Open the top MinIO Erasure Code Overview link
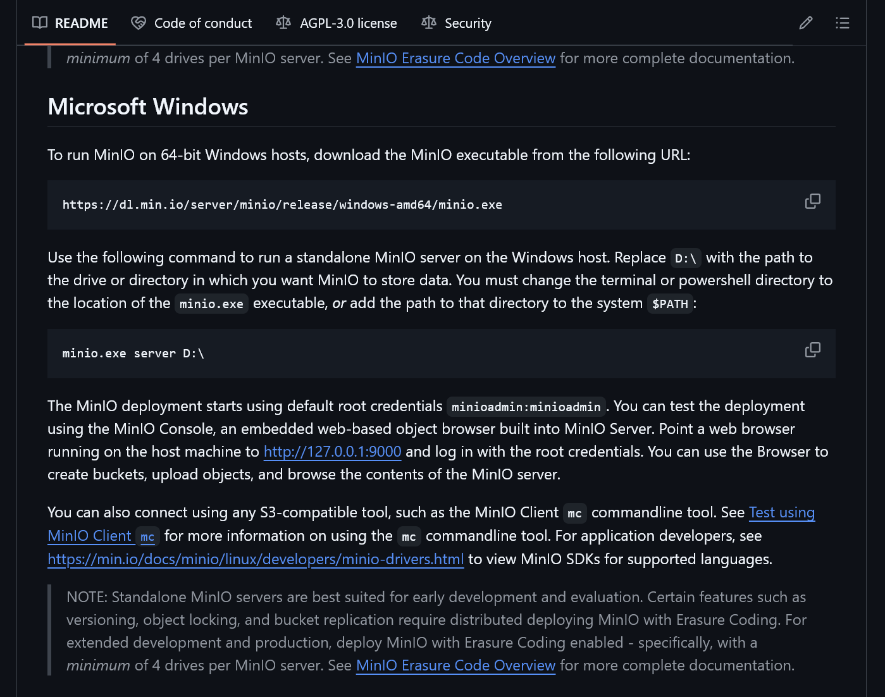 (x=455, y=58)
